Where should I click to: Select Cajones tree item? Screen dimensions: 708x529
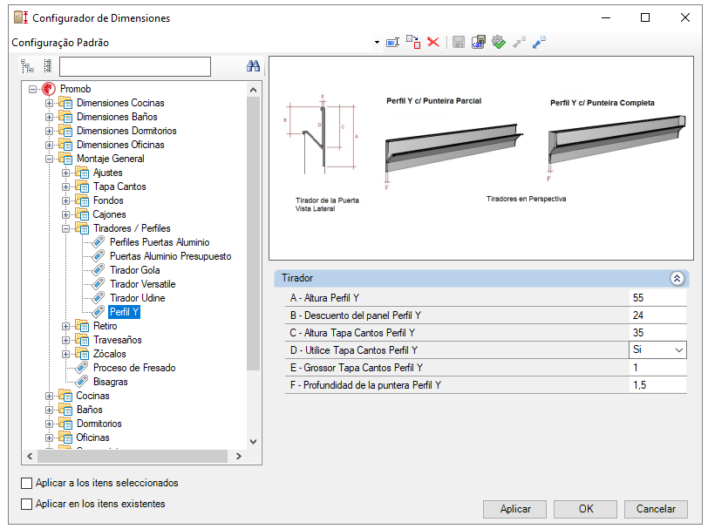(109, 214)
